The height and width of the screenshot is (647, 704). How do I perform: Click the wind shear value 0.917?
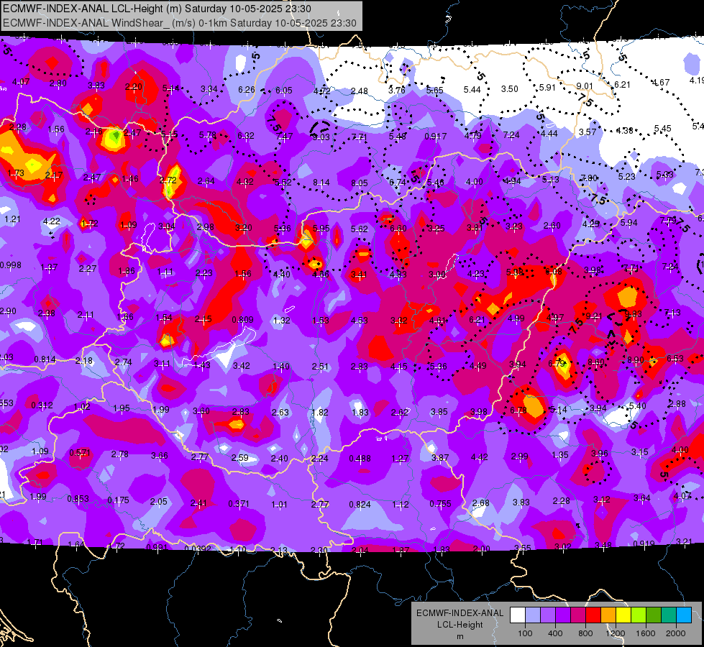436,136
